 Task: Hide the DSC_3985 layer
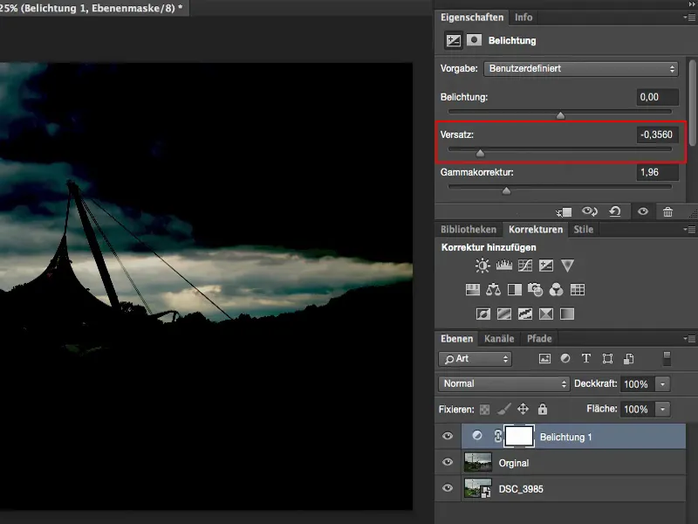448,488
